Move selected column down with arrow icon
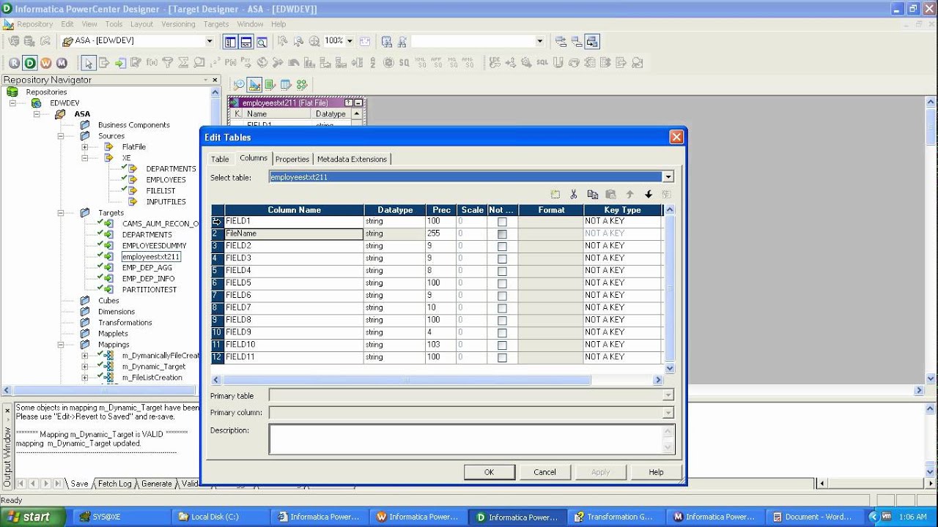This screenshot has height=527, width=938. pos(649,195)
